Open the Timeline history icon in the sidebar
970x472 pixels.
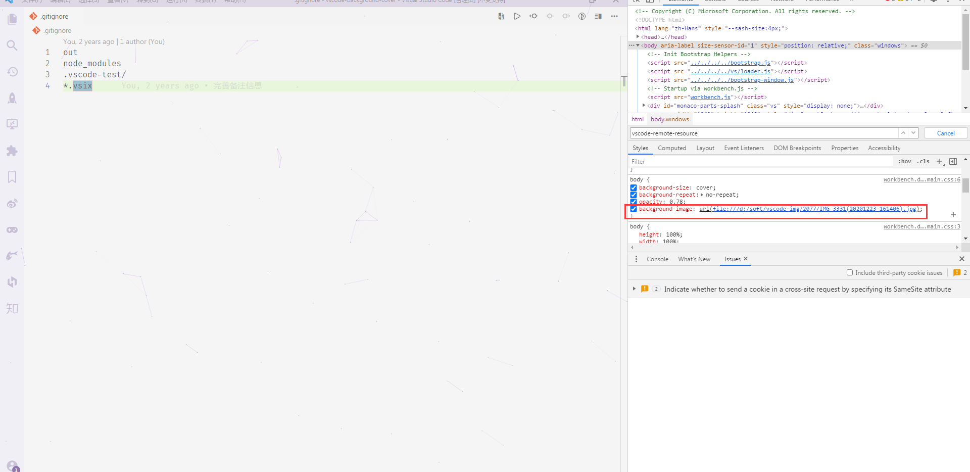click(x=12, y=71)
